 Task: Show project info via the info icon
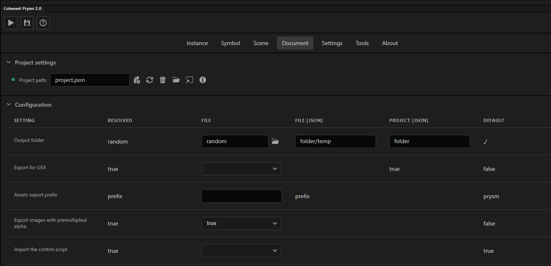click(x=203, y=80)
